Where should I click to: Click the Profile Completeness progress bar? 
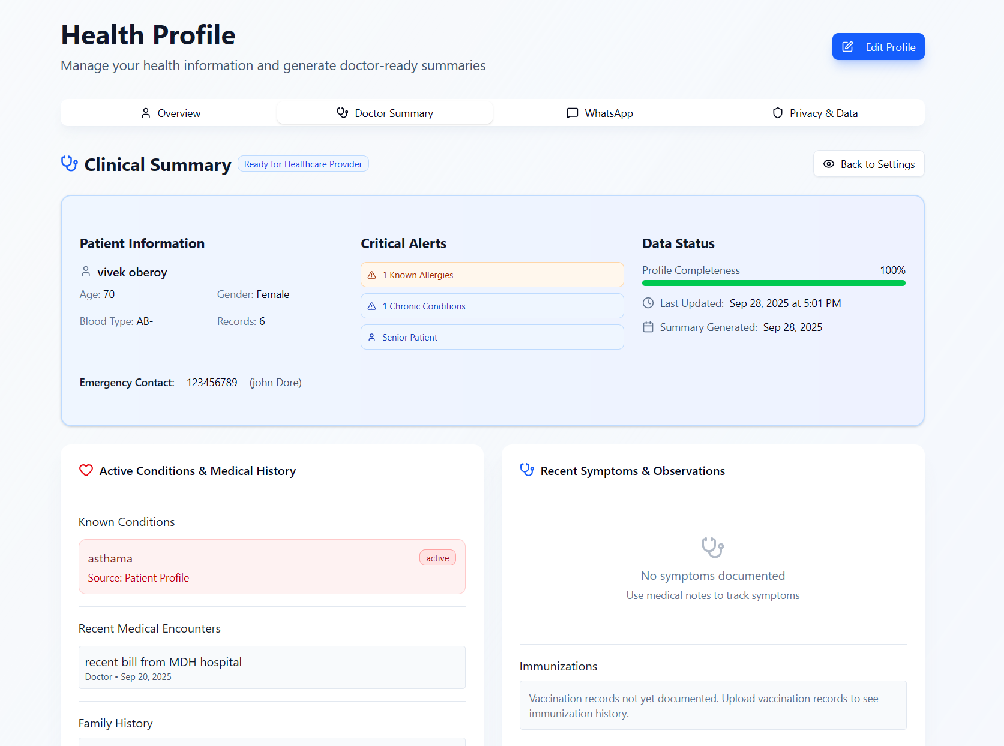pyautogui.click(x=774, y=283)
